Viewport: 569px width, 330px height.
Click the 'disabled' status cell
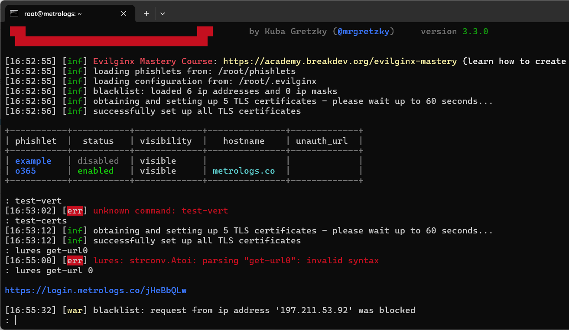click(98, 161)
